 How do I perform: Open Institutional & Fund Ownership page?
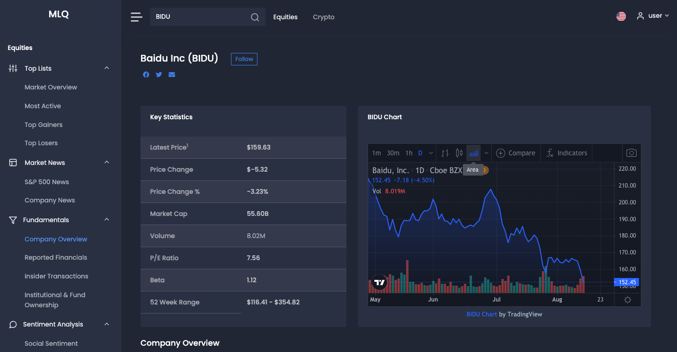pos(55,300)
